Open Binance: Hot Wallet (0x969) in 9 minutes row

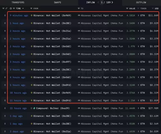pyautogui.click(x=52, y=15)
